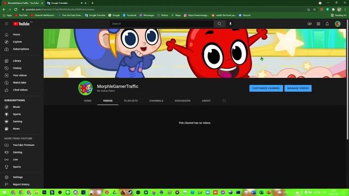Click the channel search magnifier icon
This screenshot has width=349, height=196.
point(224,101)
